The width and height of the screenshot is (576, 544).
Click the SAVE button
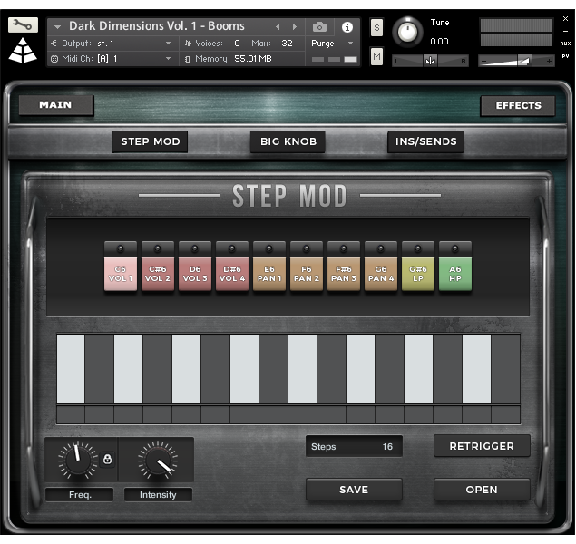[x=354, y=490]
